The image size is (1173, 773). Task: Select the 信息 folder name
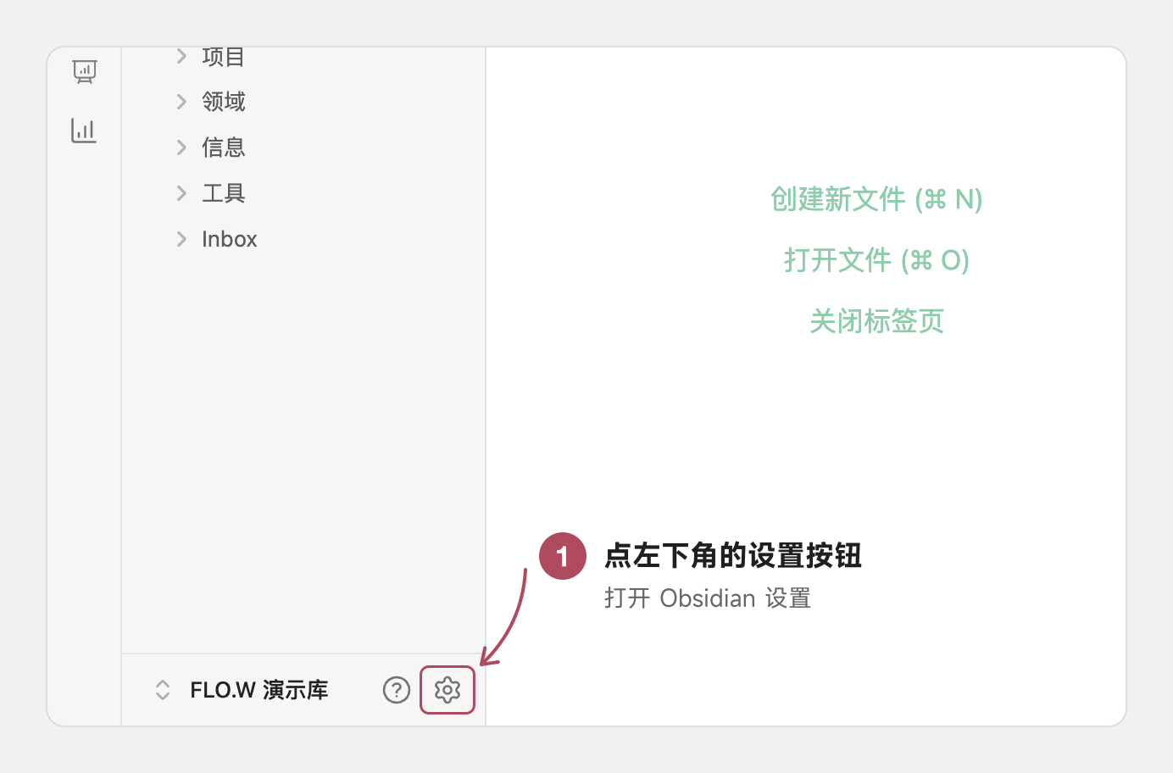coord(224,147)
